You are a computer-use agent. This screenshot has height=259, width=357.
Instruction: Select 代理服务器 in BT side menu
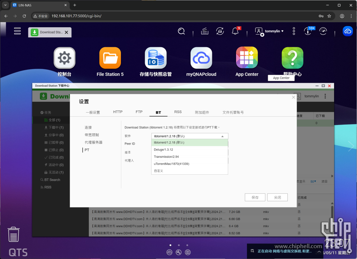click(x=93, y=142)
